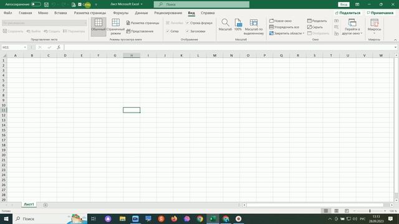Open Firefox from the taskbar

click(174, 218)
